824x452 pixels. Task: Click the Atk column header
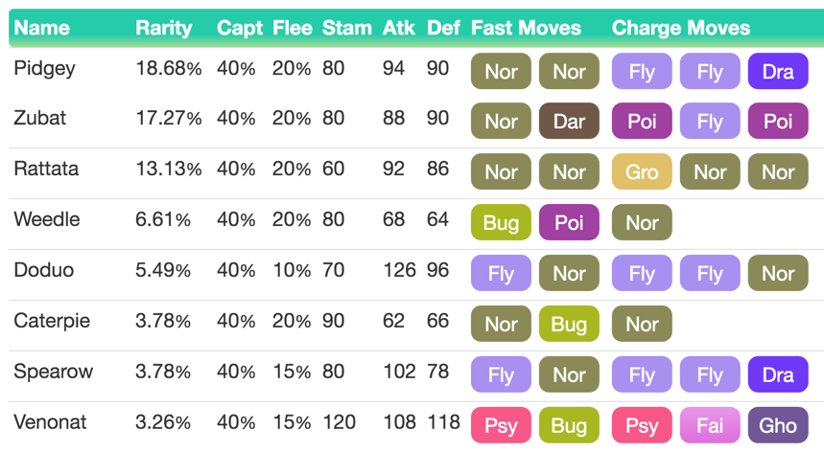coord(398,28)
